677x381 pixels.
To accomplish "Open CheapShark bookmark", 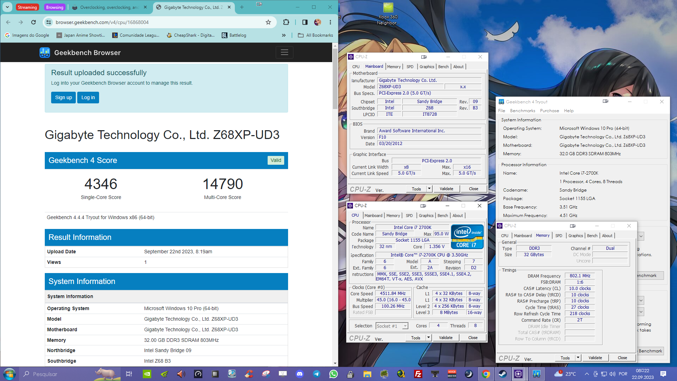I will [x=191, y=35].
